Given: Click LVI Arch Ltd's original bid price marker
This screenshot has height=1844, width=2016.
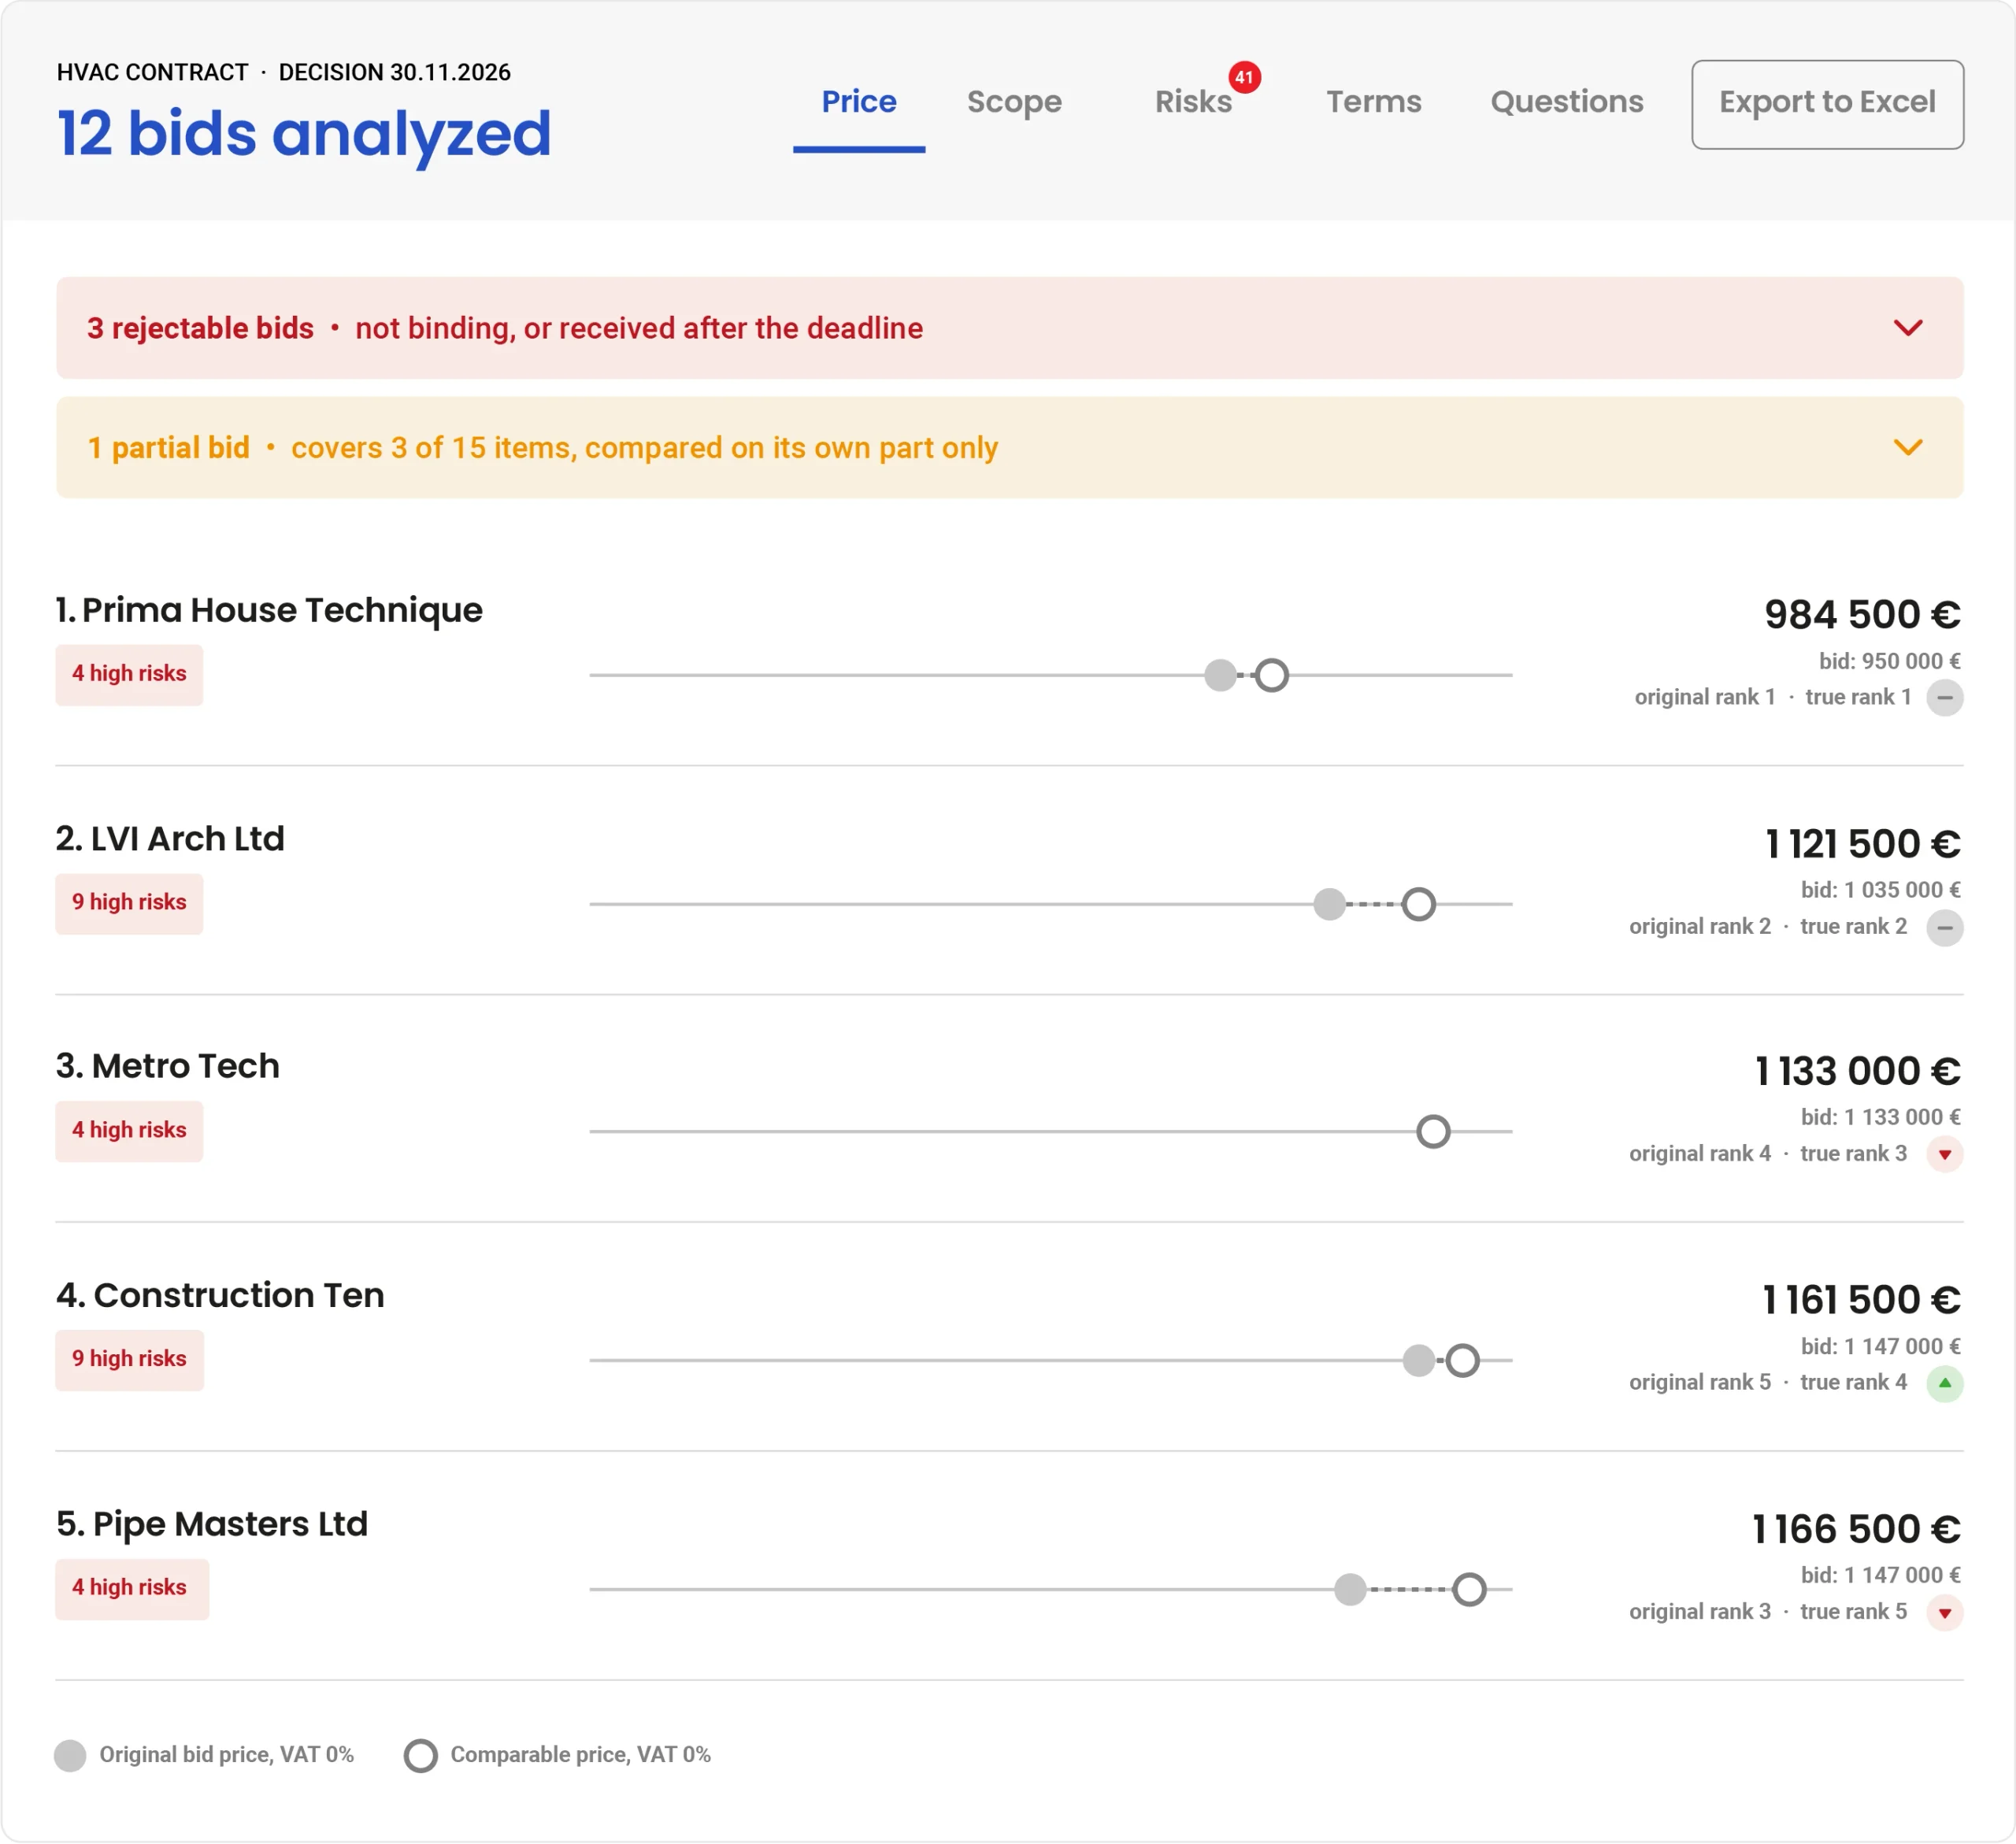Looking at the screenshot, I should (x=1329, y=904).
